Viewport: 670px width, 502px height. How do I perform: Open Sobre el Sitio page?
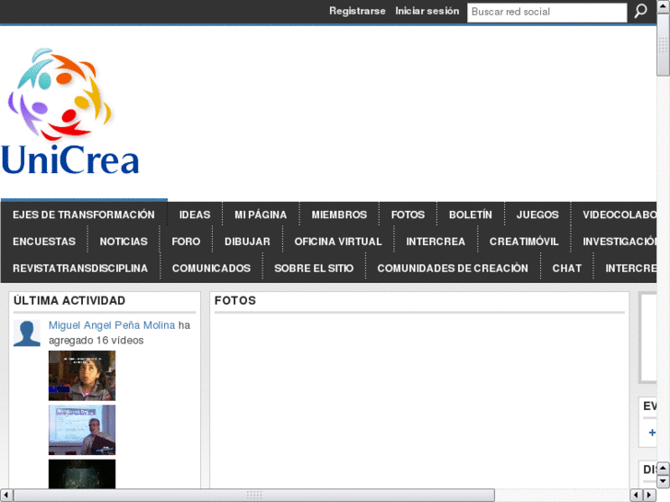[x=313, y=268]
